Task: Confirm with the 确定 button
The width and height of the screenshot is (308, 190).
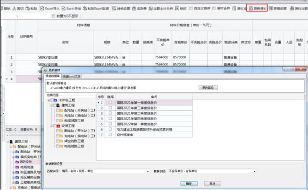Action: pyautogui.click(x=189, y=183)
